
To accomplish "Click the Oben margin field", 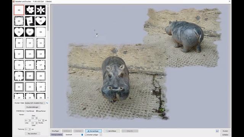I will [34, 118].
